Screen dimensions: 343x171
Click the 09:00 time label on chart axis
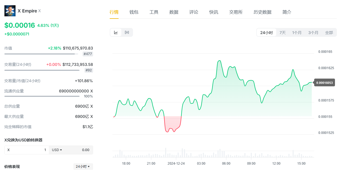point(251,164)
